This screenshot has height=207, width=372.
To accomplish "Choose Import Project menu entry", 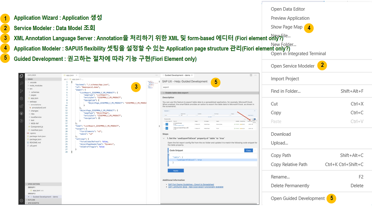I will [285, 79].
